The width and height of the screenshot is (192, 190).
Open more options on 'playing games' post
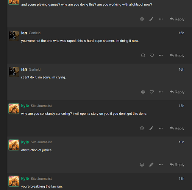coord(161,19)
